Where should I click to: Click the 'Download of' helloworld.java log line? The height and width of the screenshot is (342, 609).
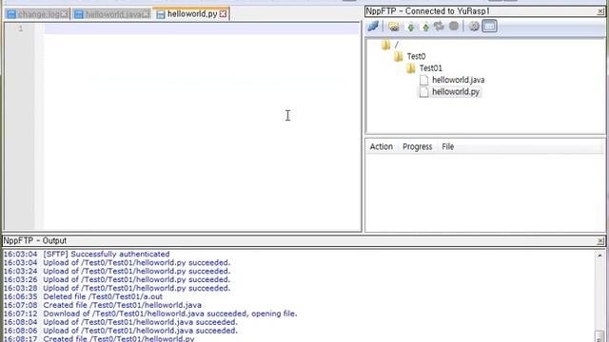click(x=150, y=313)
